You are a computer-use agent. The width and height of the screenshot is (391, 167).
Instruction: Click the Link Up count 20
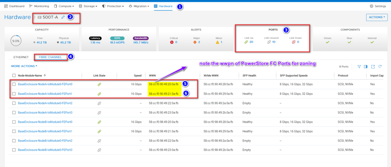pos(251,42)
